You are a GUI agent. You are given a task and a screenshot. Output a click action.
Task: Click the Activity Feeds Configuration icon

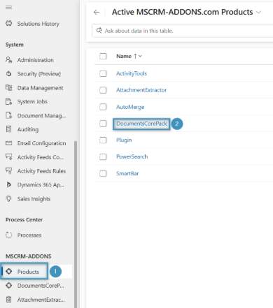tap(8, 156)
